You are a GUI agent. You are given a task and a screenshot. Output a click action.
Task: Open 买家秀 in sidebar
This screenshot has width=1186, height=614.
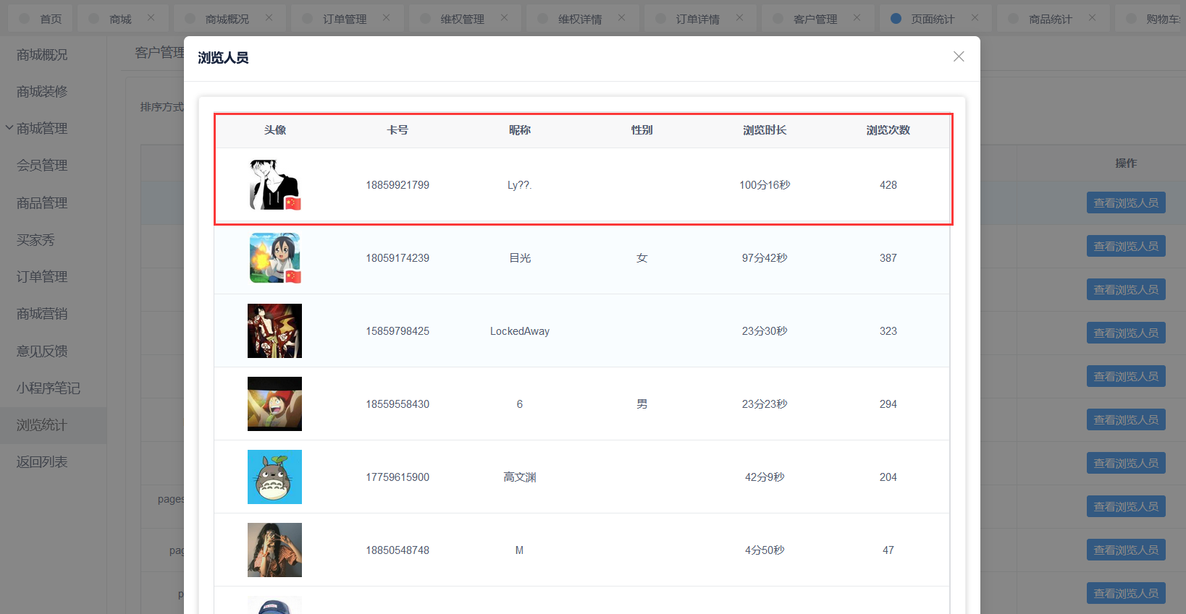click(35, 239)
